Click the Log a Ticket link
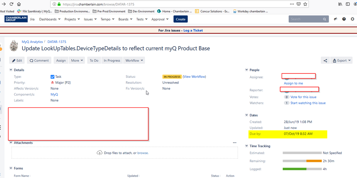 click(193, 30)
